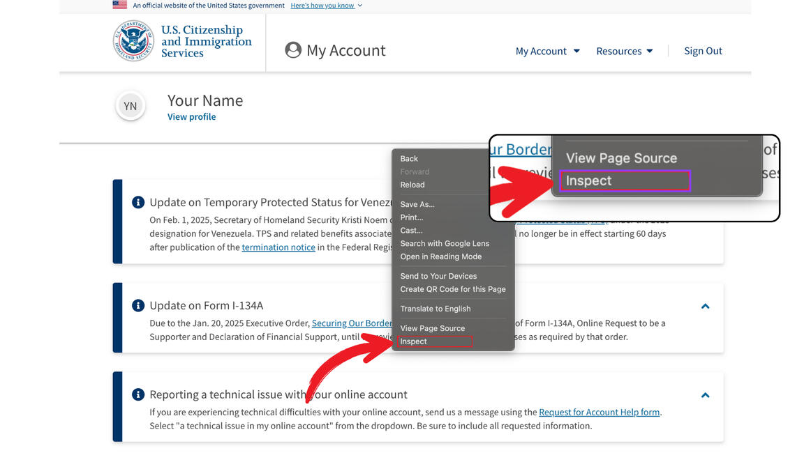Open the Request for Account Help form link
The height and width of the screenshot is (455, 811).
tap(599, 412)
